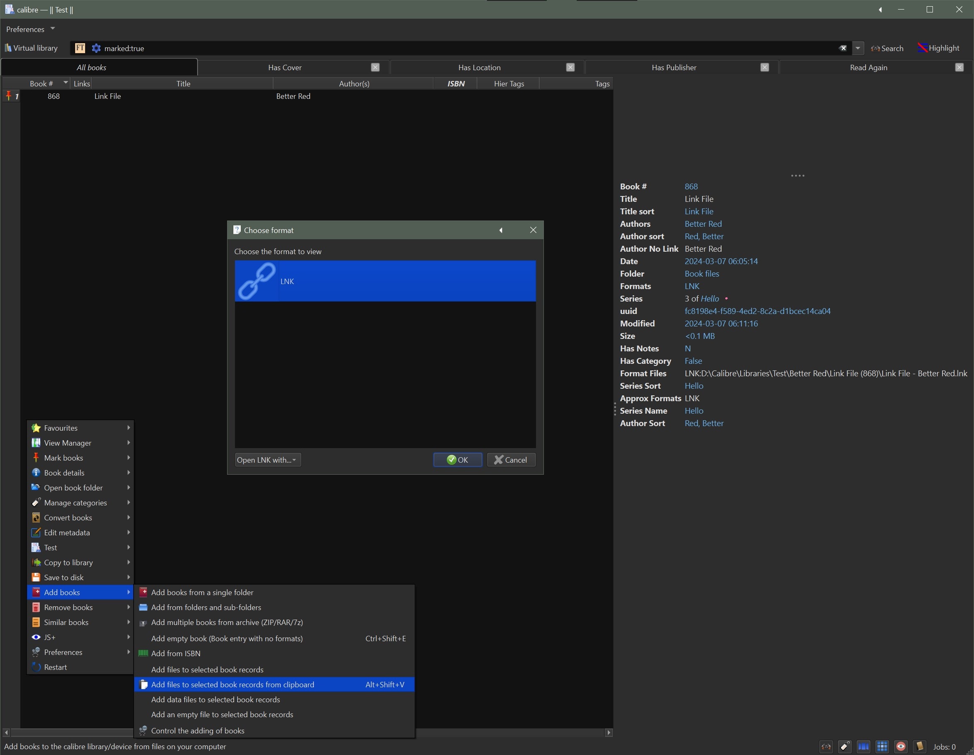
Task: Switch to Cover grid view icon
Action: click(882, 747)
